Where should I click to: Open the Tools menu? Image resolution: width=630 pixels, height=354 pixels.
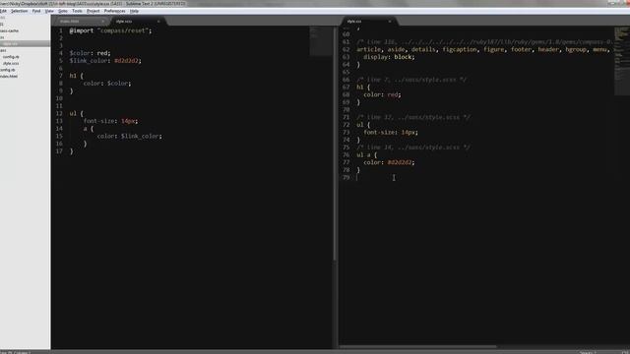77,11
